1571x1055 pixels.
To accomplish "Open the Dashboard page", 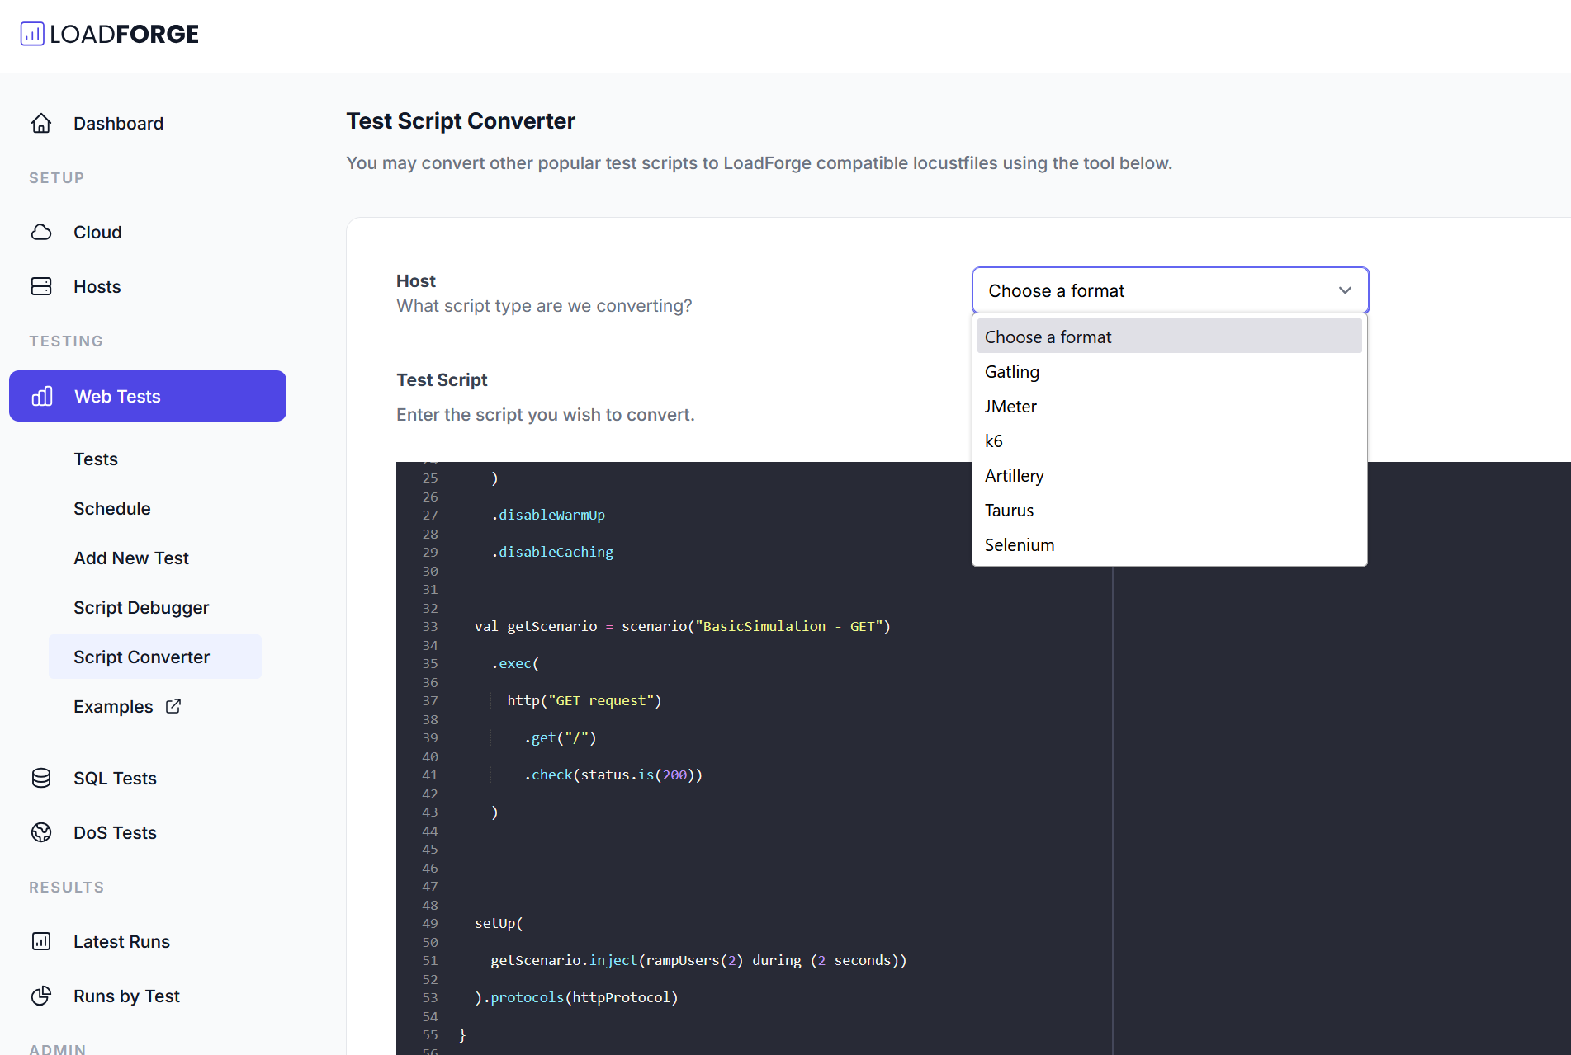I will point(118,123).
